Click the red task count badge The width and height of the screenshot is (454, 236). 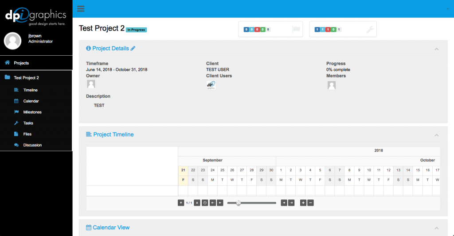[328, 30]
